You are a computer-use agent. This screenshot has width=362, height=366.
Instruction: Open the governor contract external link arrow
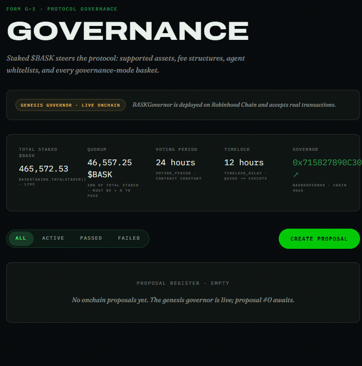click(296, 175)
